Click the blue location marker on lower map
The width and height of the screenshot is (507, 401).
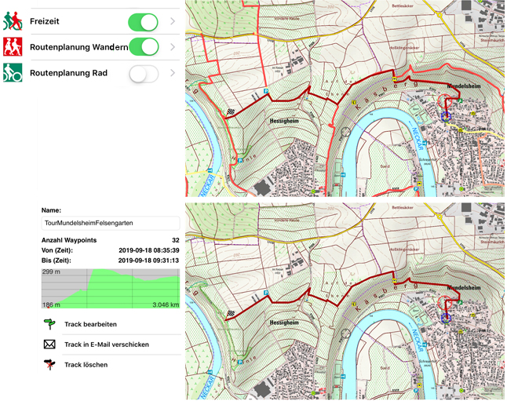pos(447,318)
